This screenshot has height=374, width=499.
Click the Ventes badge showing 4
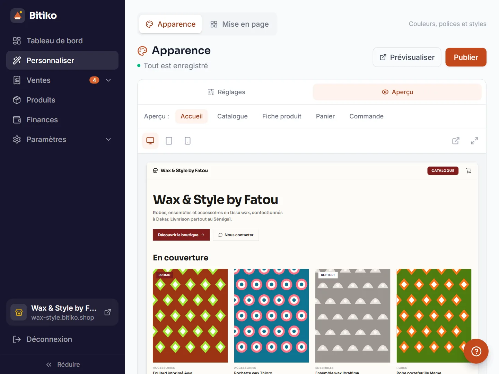pos(94,80)
